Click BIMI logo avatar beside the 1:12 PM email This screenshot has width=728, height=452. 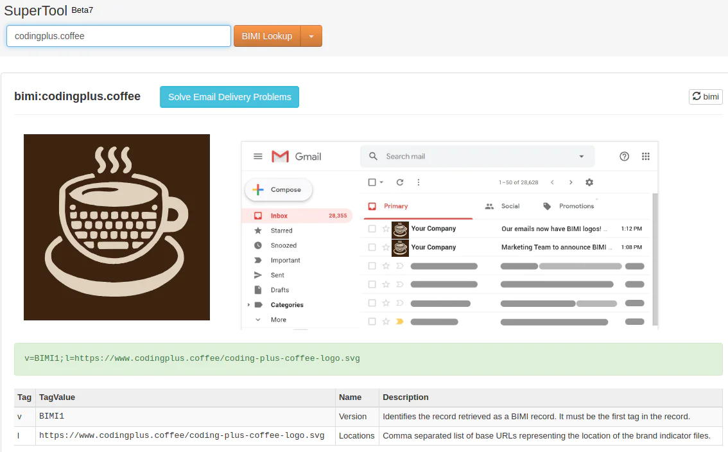400,229
